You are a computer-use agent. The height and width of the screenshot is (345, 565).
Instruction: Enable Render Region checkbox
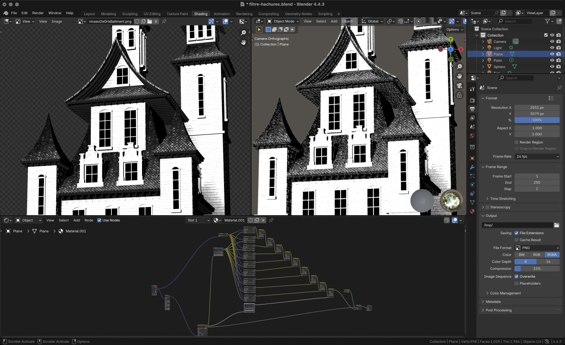click(517, 142)
